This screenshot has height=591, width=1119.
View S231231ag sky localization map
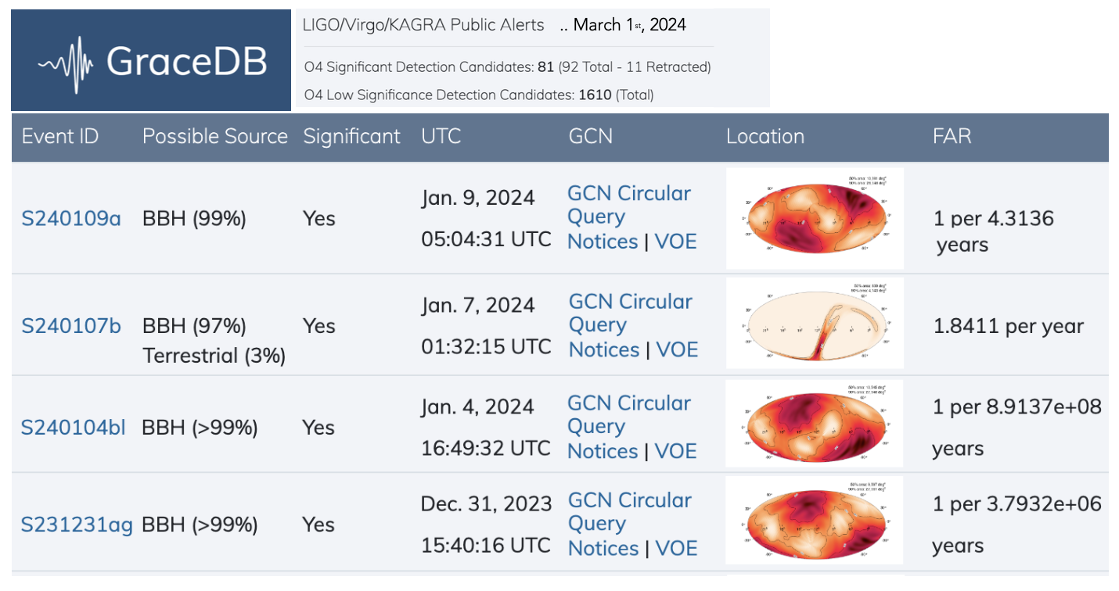tap(815, 520)
